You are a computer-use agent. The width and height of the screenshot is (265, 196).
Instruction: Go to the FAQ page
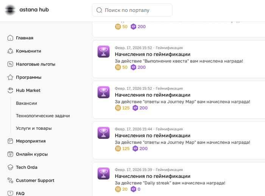[x=20, y=193]
